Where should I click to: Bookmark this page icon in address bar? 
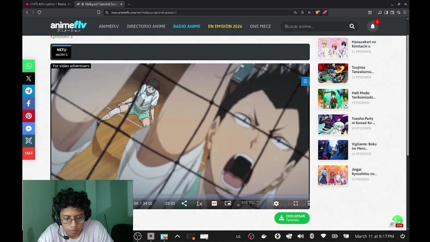[x=98, y=12]
